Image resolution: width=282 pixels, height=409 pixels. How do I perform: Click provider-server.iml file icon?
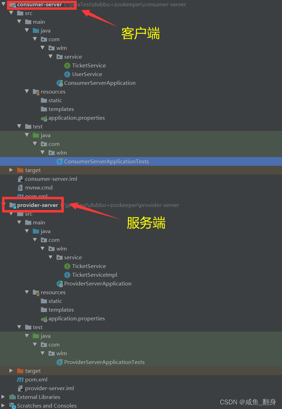(x=20, y=388)
